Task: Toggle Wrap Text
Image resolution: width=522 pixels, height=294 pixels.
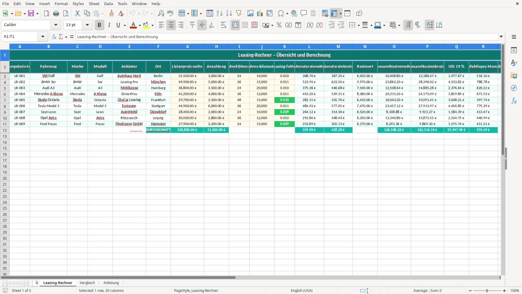Action: [224, 25]
